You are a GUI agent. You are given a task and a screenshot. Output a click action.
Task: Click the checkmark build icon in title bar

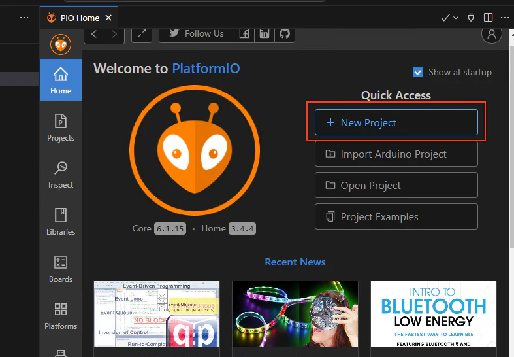pos(445,18)
